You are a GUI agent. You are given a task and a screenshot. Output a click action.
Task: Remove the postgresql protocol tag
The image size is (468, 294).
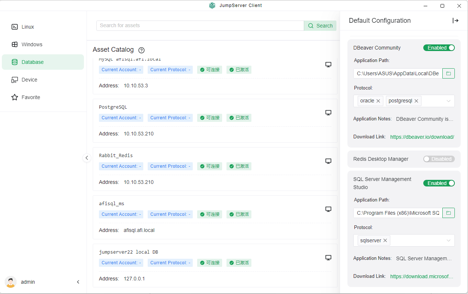click(x=416, y=101)
